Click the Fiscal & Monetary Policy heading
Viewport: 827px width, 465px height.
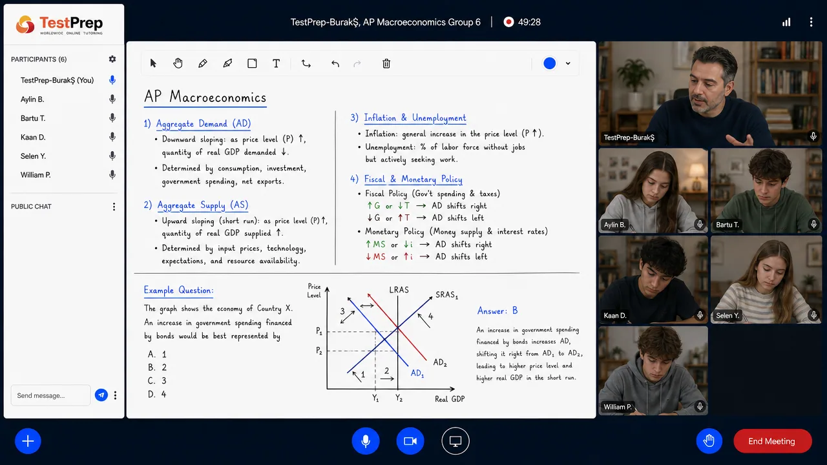tap(413, 180)
